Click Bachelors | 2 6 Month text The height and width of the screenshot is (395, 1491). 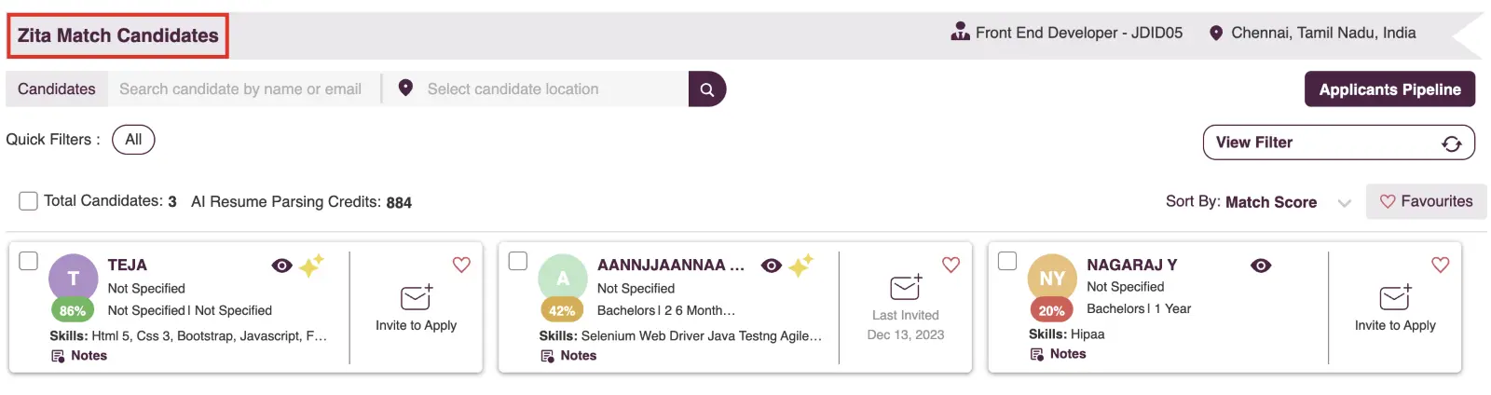(x=666, y=310)
